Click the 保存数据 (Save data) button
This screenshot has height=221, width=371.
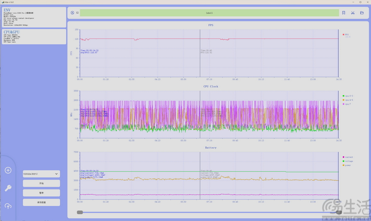pos(42,202)
